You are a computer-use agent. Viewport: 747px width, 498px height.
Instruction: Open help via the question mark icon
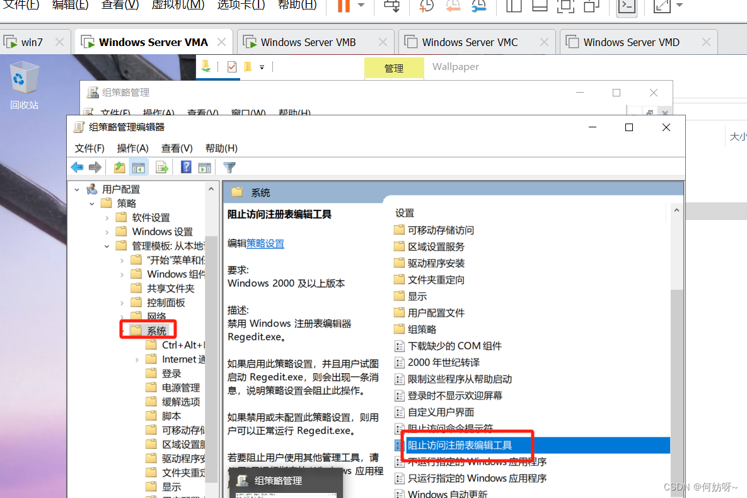click(x=186, y=167)
